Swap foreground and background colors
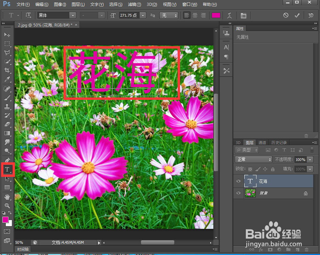The image size is (320, 255). click(x=10, y=213)
